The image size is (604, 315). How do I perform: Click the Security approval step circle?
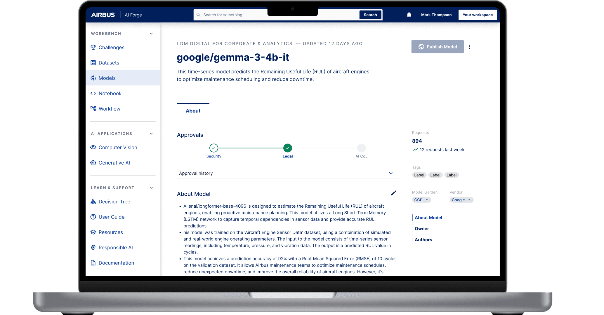pyautogui.click(x=214, y=148)
